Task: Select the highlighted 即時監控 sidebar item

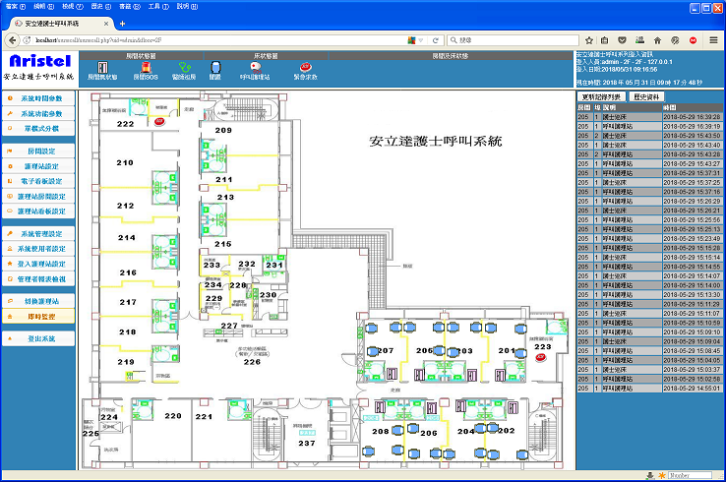Action: [38, 317]
